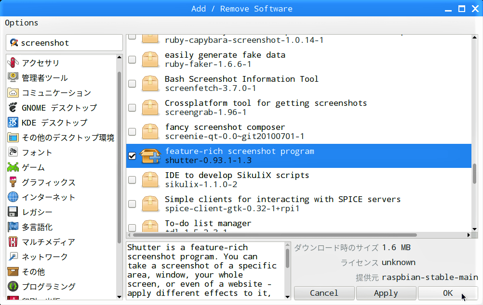483x305 pixels.
Task: Check the screenie-qt package checkbox
Action: point(132,132)
